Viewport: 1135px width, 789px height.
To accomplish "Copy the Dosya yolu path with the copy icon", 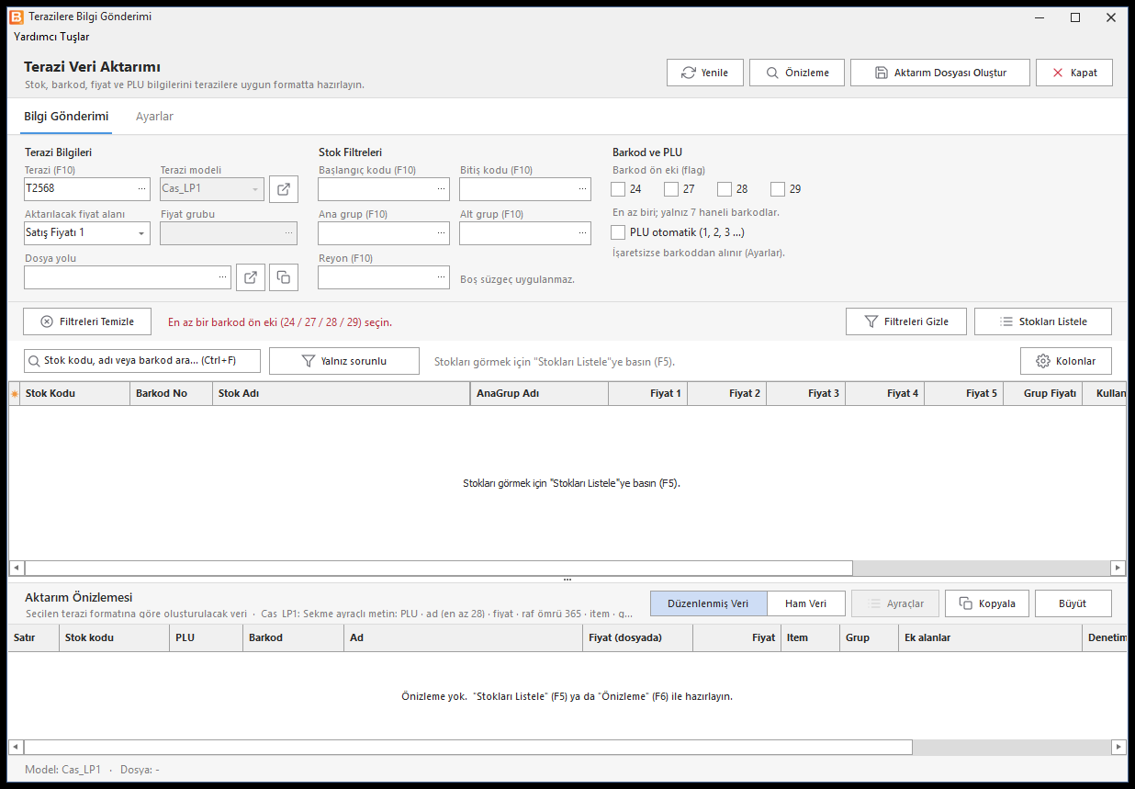I will [x=284, y=277].
